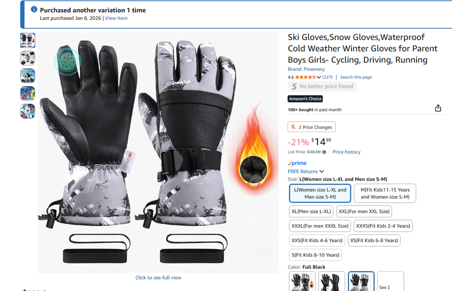Screen dimensions: 452x291
Task: Expand See 2 more color options
Action: (x=390, y=281)
